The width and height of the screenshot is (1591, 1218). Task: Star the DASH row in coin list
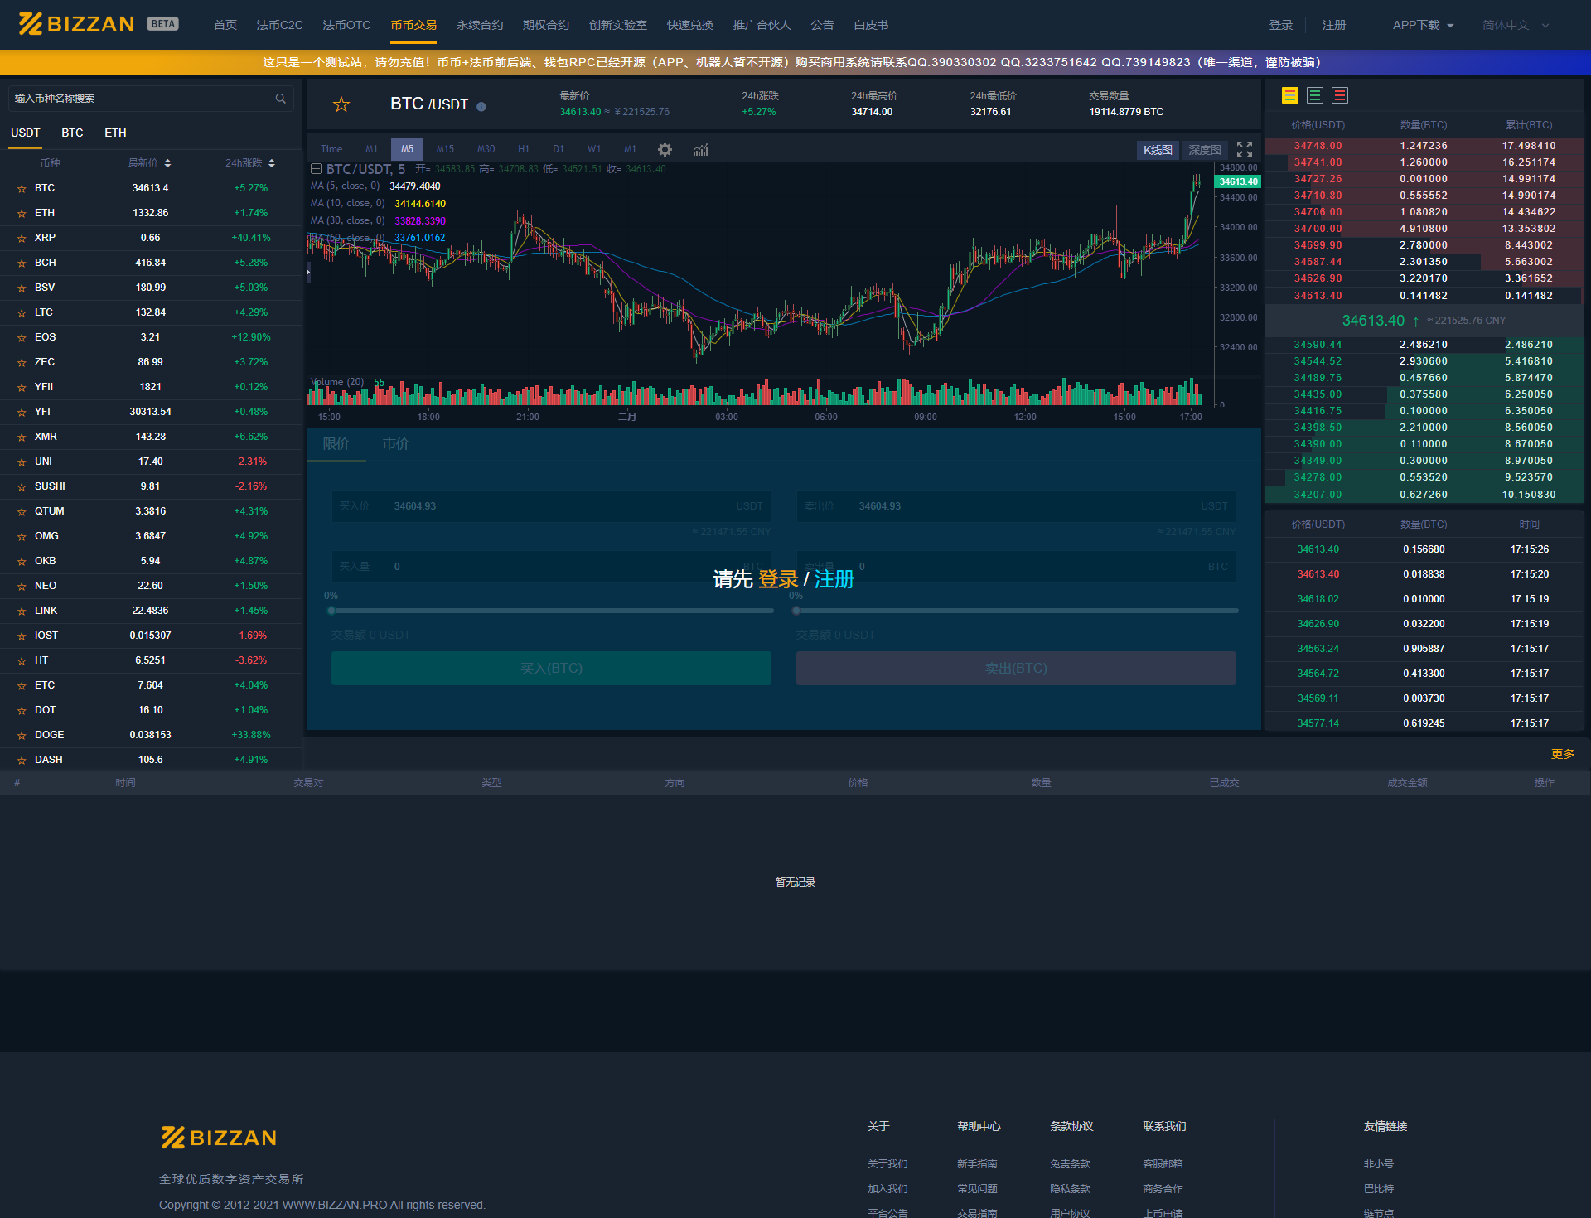tap(22, 761)
